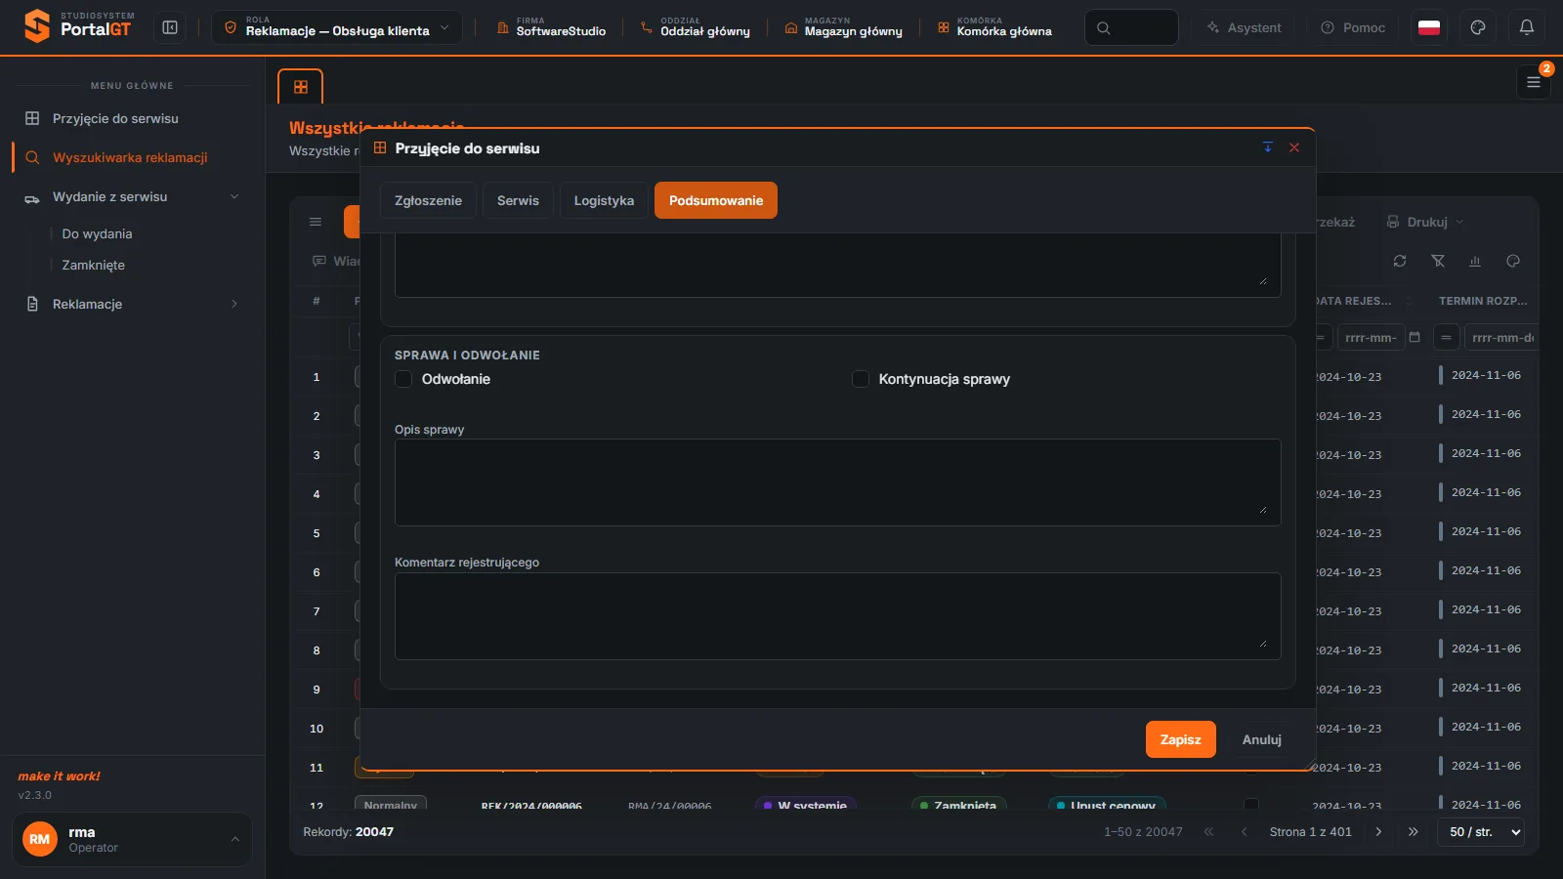Open the Pomoc button
The width and height of the screenshot is (1563, 879).
(x=1353, y=27)
